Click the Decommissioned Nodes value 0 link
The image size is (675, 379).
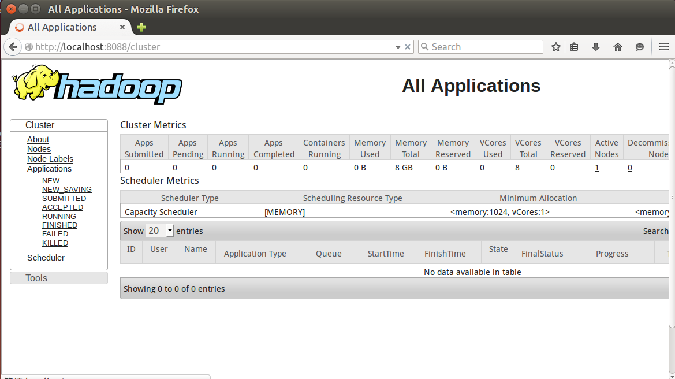pyautogui.click(x=630, y=168)
